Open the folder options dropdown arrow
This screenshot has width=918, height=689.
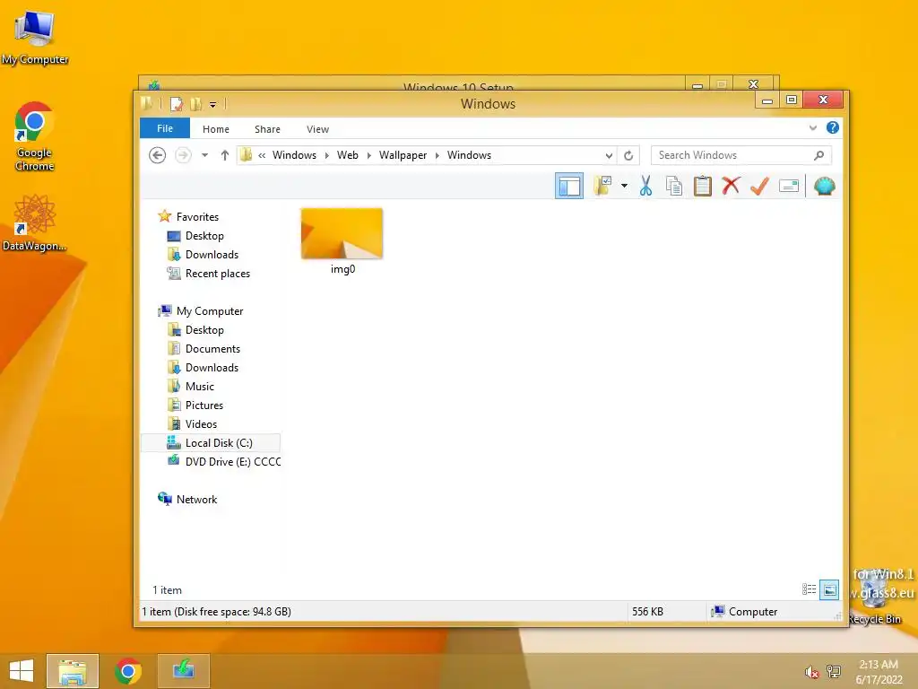point(624,186)
